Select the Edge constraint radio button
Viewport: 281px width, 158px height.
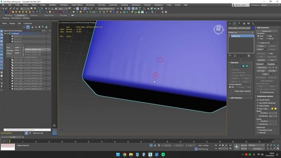click(267, 36)
